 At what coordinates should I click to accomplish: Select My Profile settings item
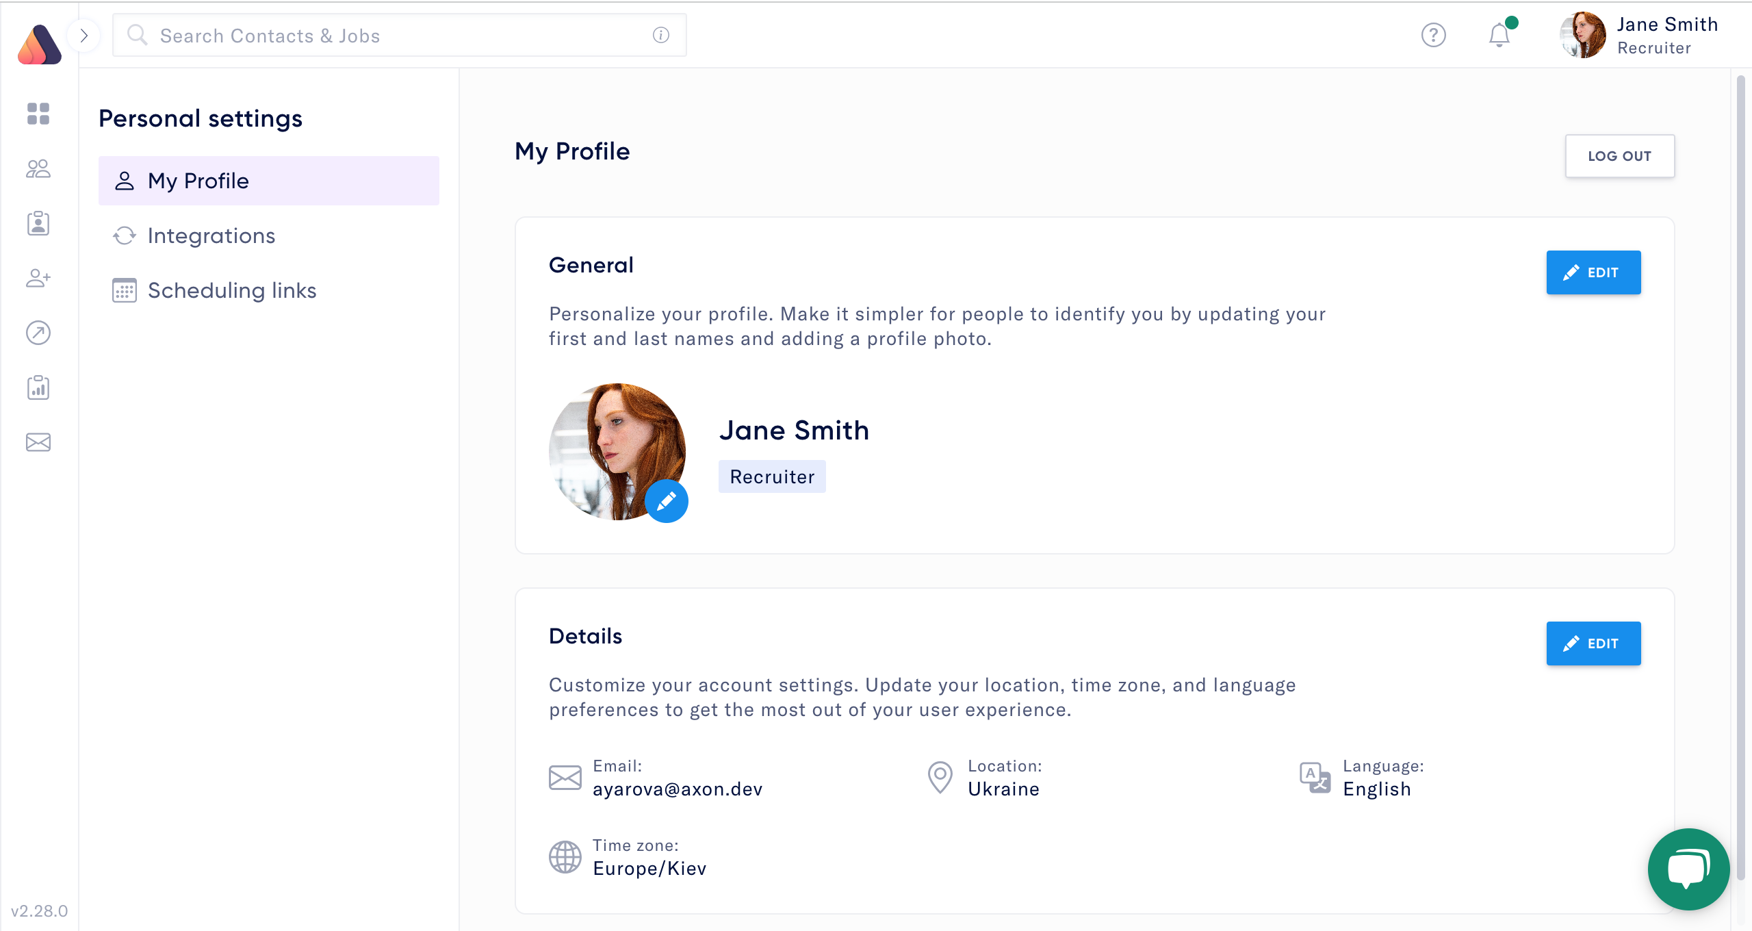(x=268, y=181)
